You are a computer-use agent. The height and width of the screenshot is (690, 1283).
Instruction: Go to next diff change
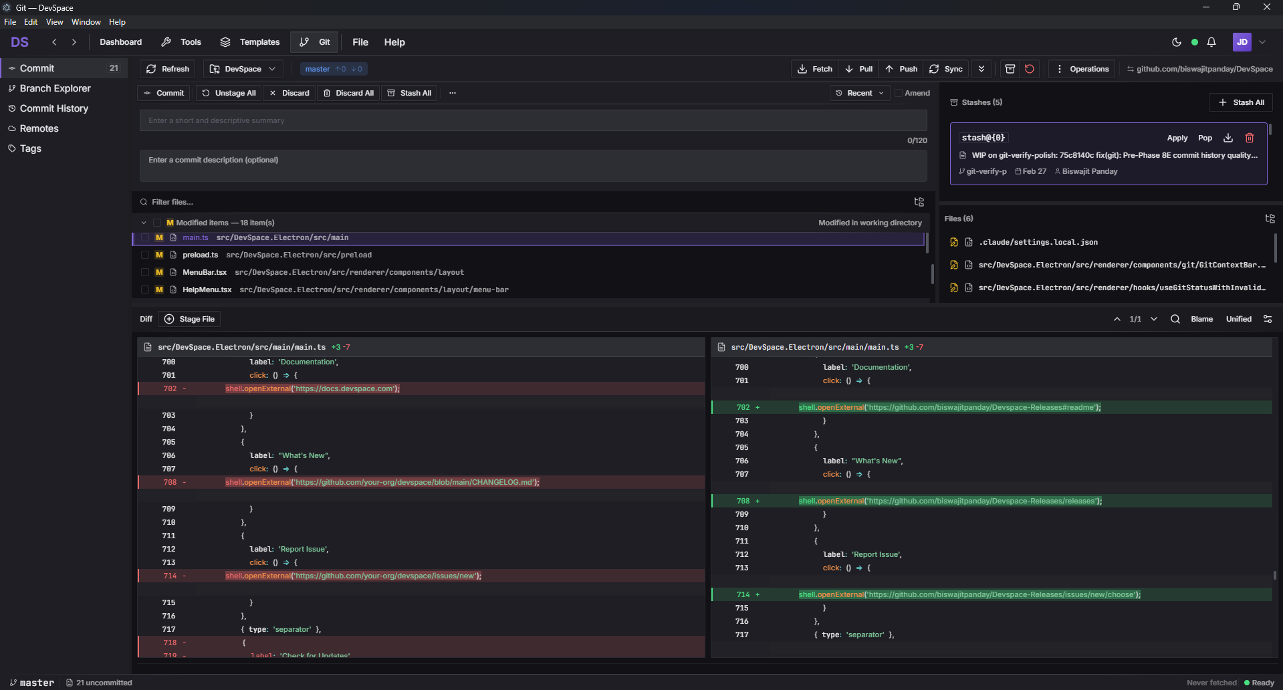pos(1154,319)
